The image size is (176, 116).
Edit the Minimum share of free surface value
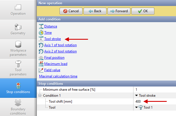pyautogui.click(x=154, y=90)
